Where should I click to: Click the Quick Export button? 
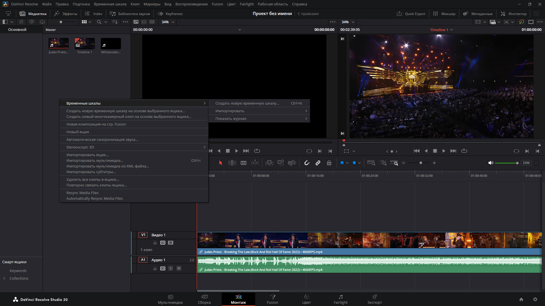[x=411, y=14]
